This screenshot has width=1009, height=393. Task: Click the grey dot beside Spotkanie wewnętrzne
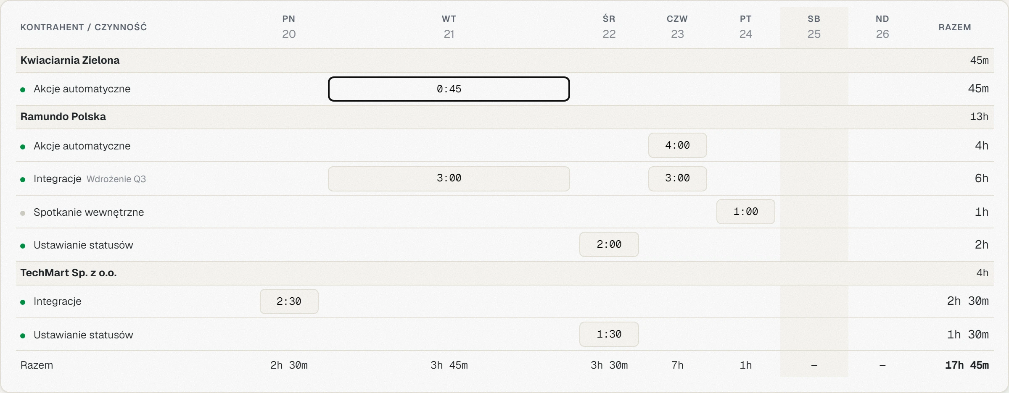click(x=23, y=213)
